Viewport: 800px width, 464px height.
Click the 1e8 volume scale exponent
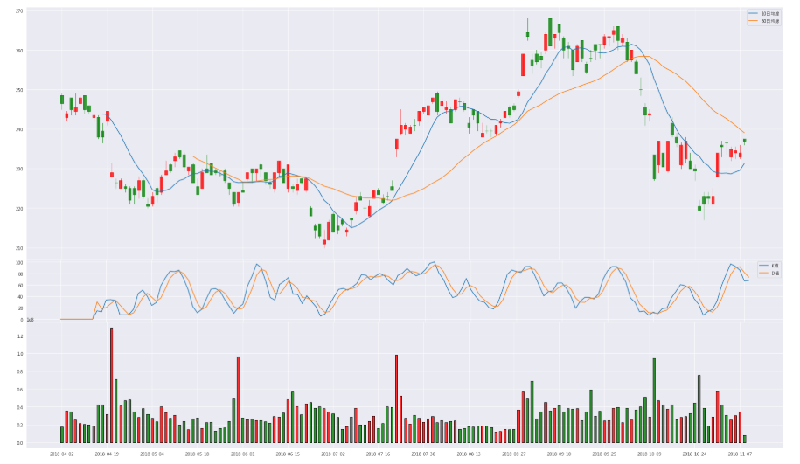pyautogui.click(x=30, y=320)
